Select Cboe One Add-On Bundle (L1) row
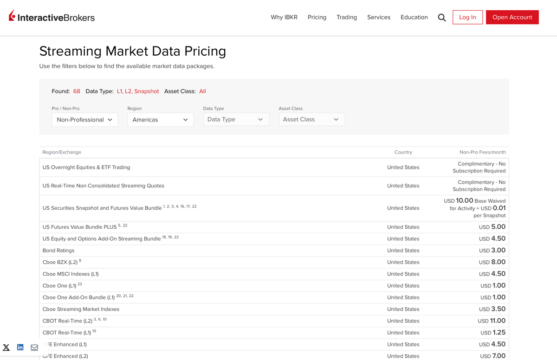This screenshot has height=360, width=557. click(274, 297)
